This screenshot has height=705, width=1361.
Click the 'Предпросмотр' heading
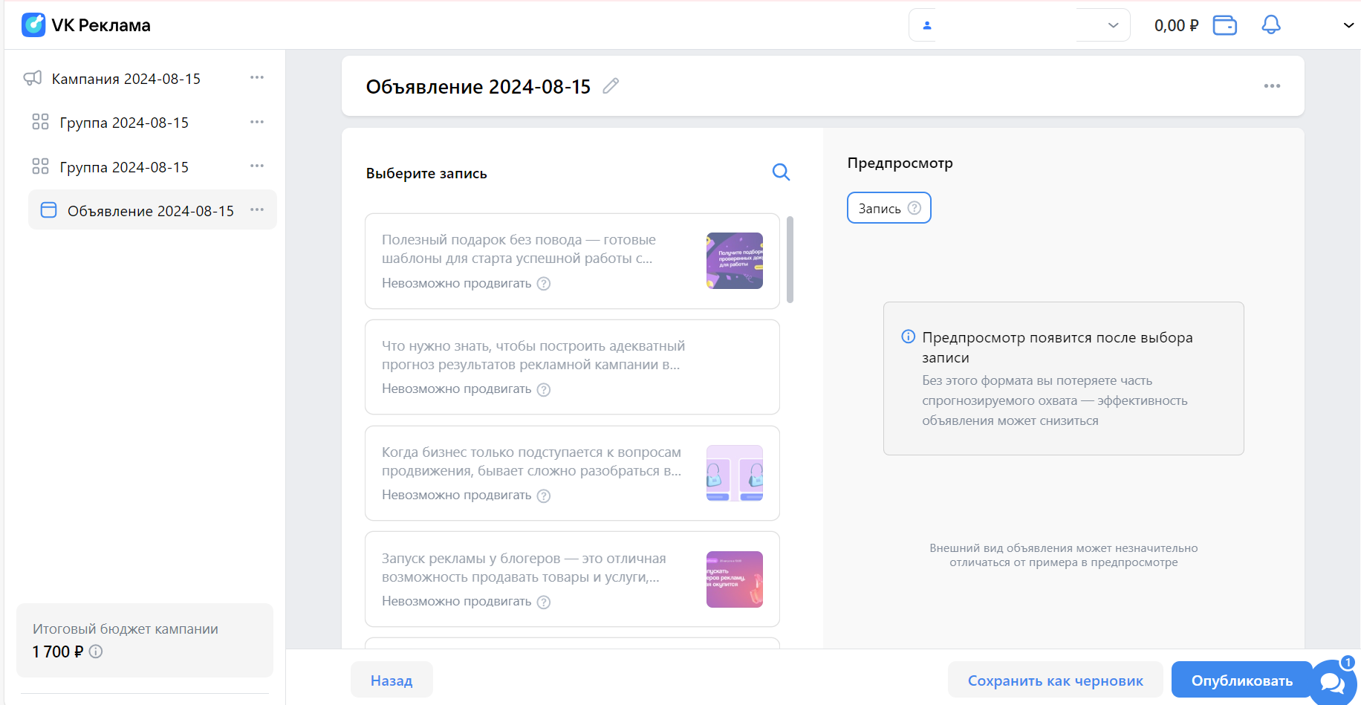click(x=900, y=163)
